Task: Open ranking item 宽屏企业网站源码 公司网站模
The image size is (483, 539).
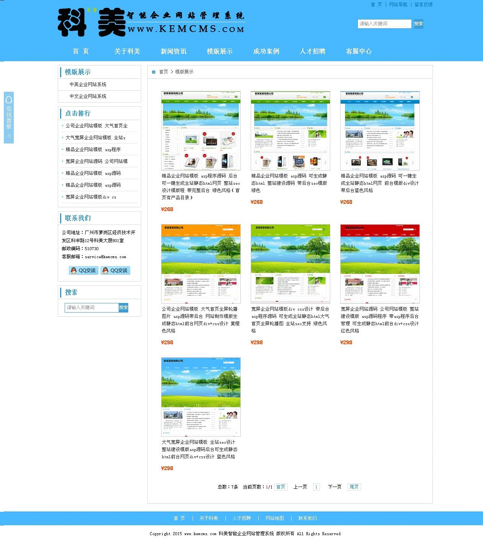Action: (96, 161)
